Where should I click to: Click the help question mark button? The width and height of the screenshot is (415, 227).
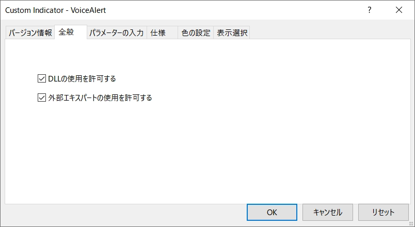point(369,10)
